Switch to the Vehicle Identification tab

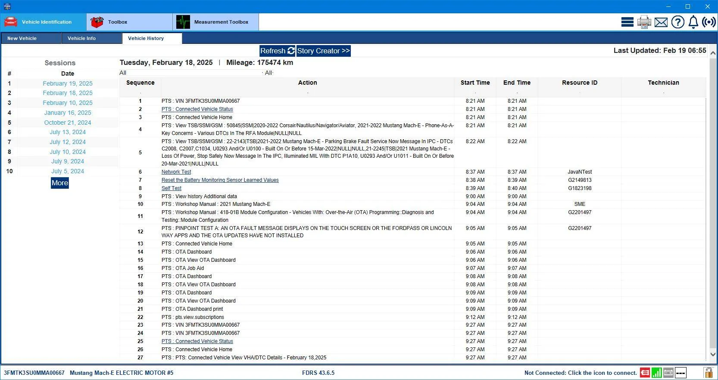coord(43,22)
